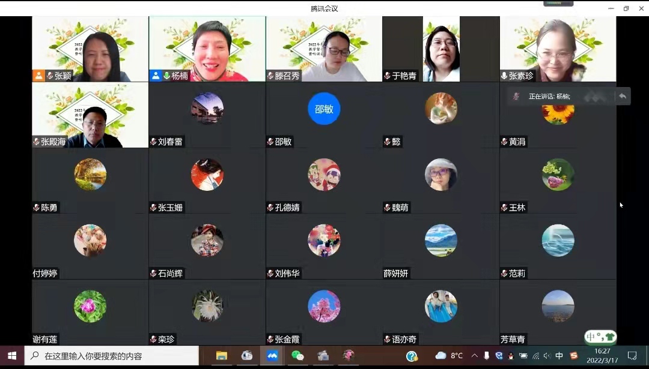
Task: Toggle the muted mic in speaking bar
Action: 516,96
